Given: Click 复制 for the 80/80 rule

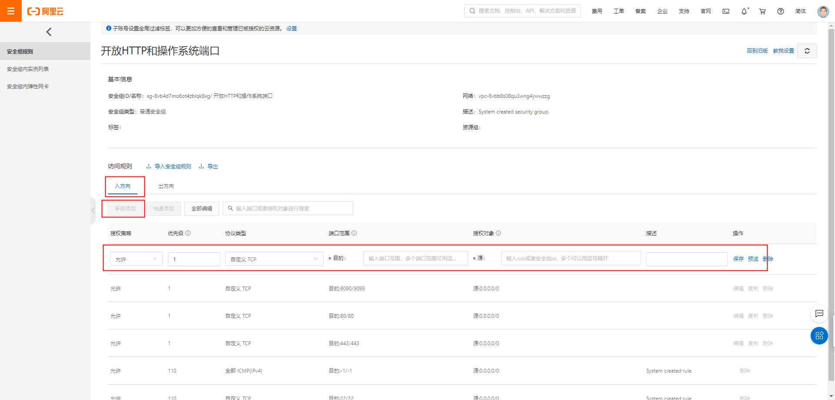Looking at the screenshot, I should click(x=753, y=316).
